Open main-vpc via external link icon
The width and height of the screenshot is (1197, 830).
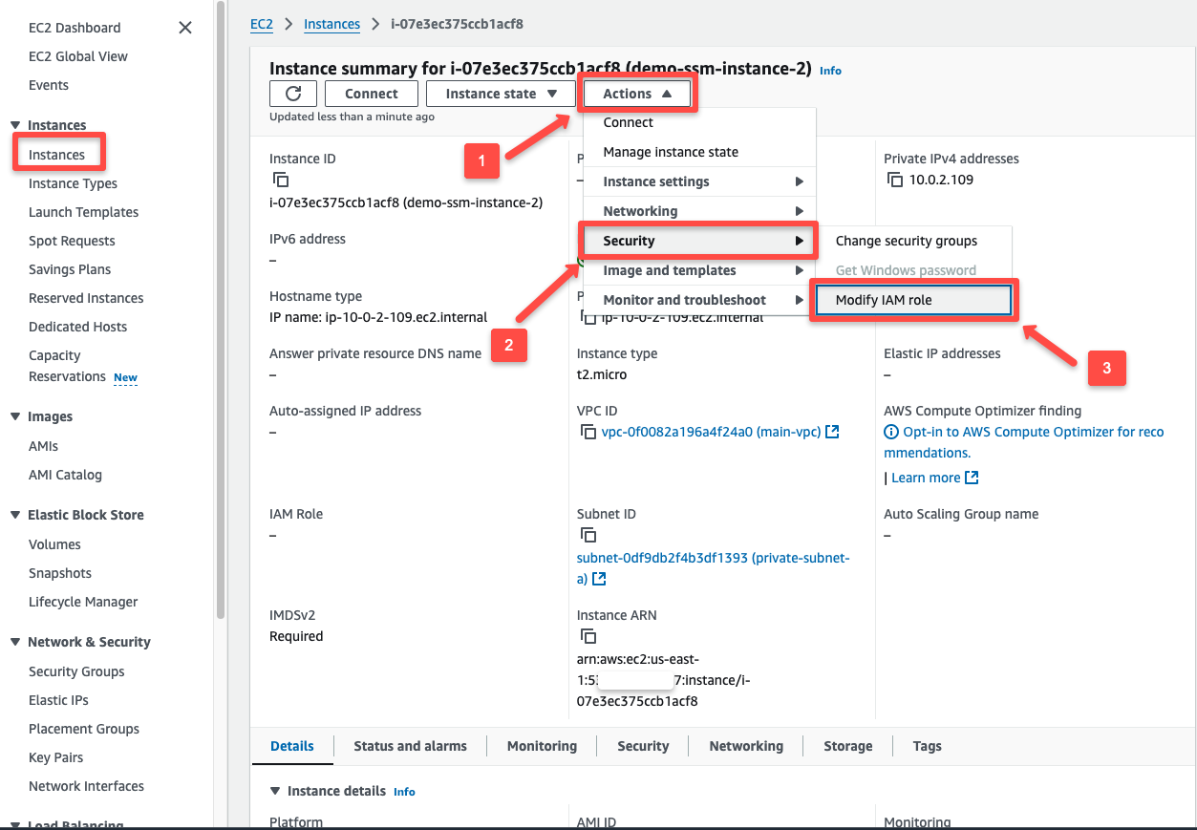(831, 431)
